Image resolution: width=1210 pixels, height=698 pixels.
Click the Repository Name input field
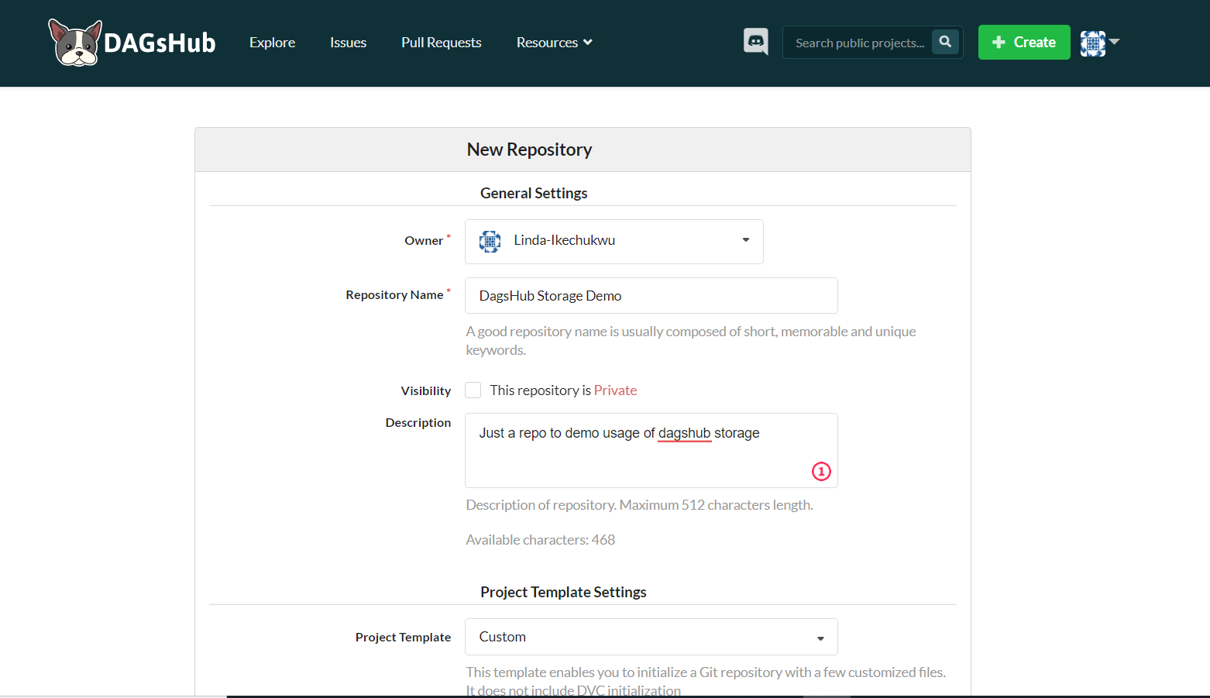(651, 296)
